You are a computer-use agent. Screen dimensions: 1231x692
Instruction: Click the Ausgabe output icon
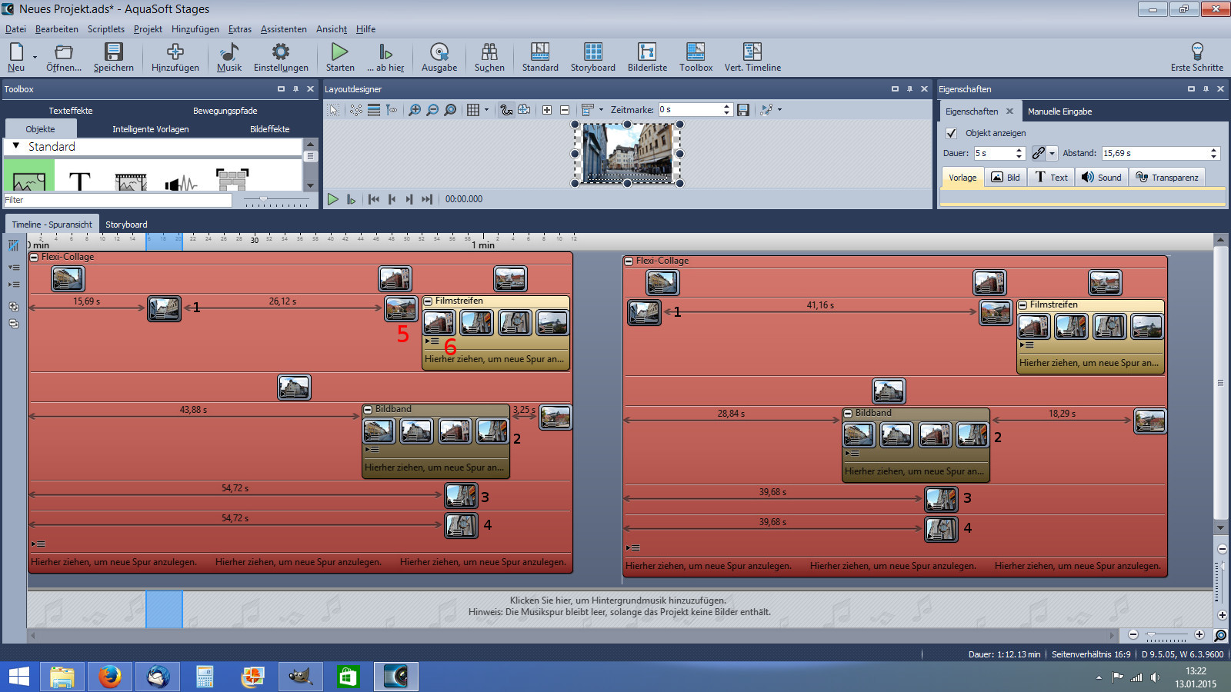pos(439,52)
